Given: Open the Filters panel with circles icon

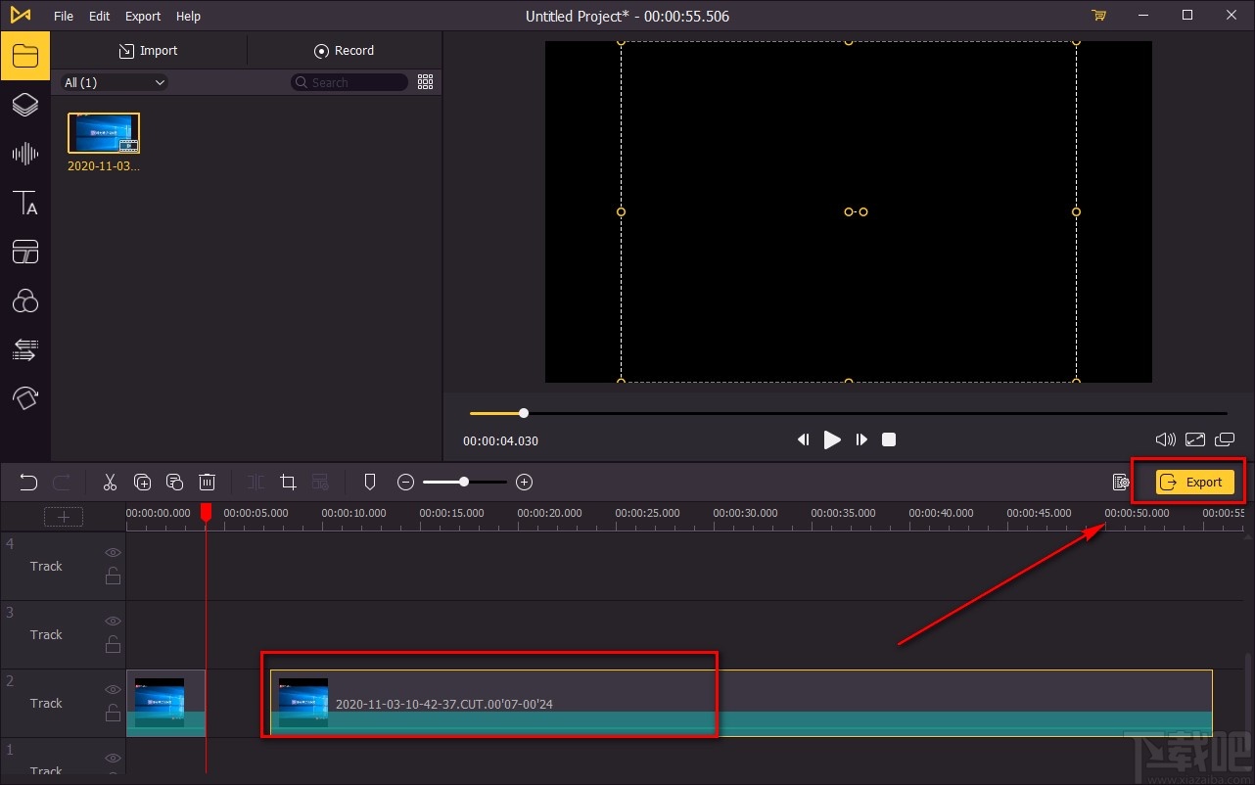Looking at the screenshot, I should 24,300.
